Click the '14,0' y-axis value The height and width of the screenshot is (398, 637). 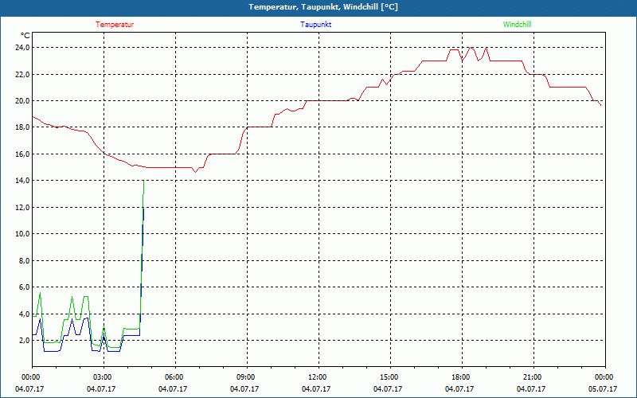click(x=22, y=181)
